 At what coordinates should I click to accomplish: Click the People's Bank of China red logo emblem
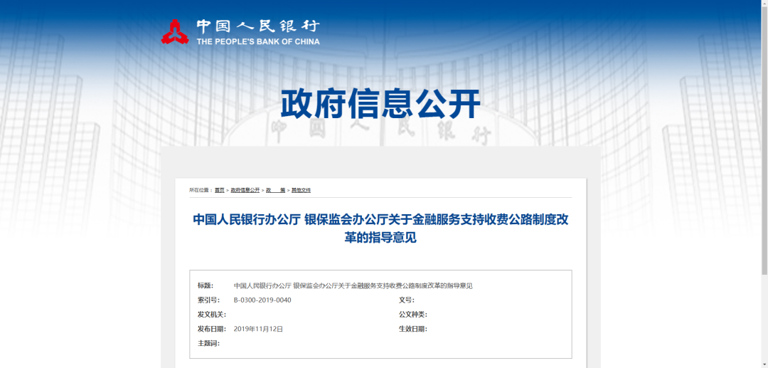175,31
